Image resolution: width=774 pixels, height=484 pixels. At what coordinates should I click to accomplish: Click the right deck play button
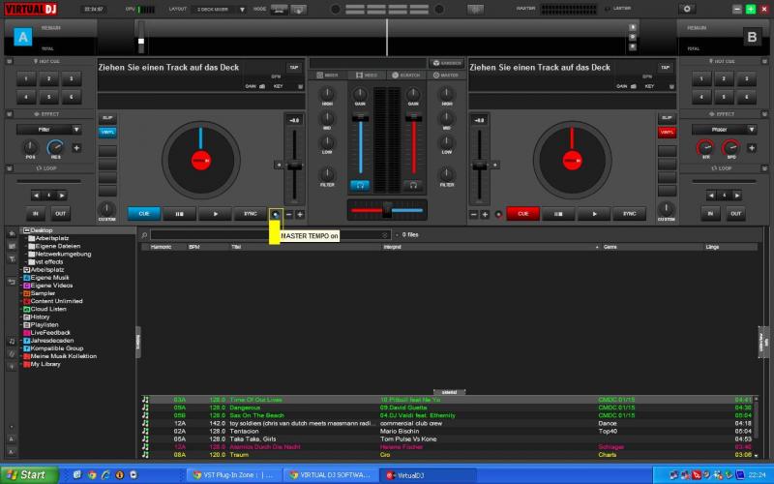(x=594, y=214)
